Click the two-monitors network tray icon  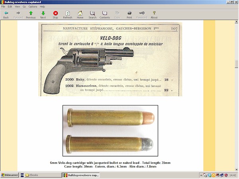(222, 175)
